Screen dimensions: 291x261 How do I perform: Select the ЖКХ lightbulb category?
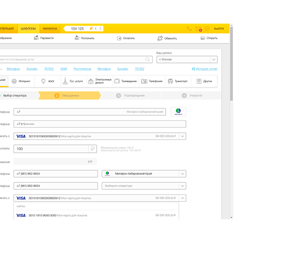click(x=43, y=81)
